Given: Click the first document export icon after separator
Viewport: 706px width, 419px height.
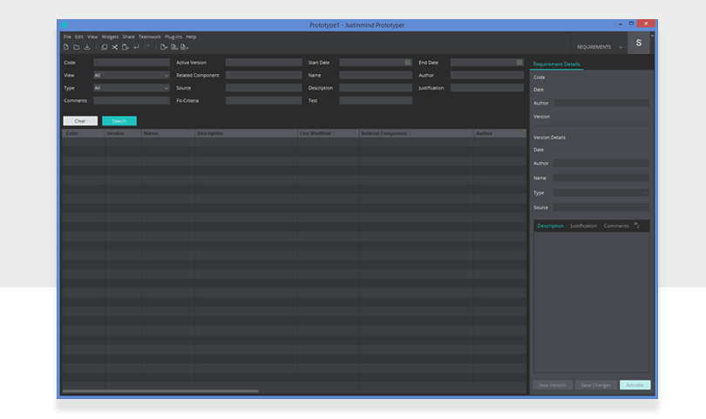Looking at the screenshot, I should 164,47.
